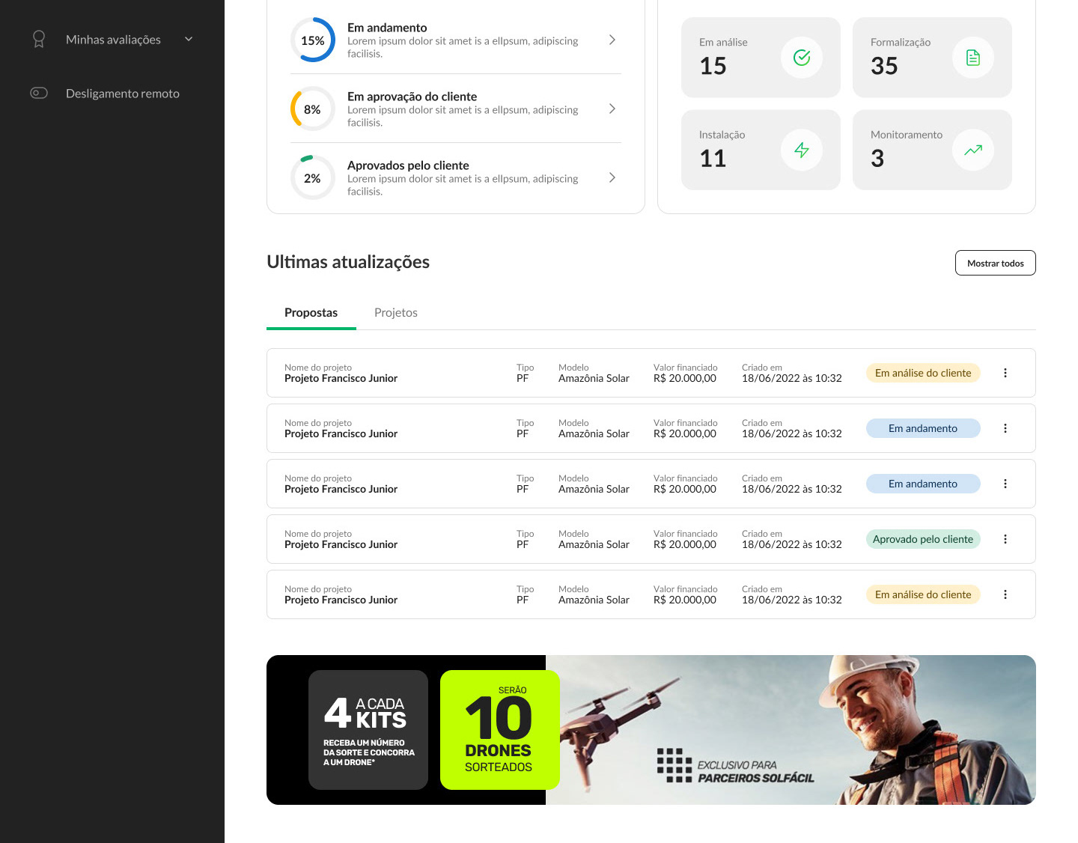The height and width of the screenshot is (843, 1078).
Task: Click the Em análise count 15
Action: pos(713,66)
